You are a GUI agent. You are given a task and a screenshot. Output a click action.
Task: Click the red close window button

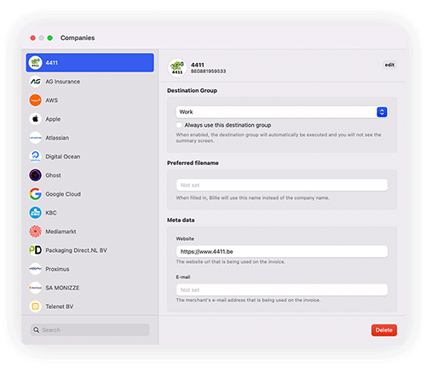coord(32,37)
